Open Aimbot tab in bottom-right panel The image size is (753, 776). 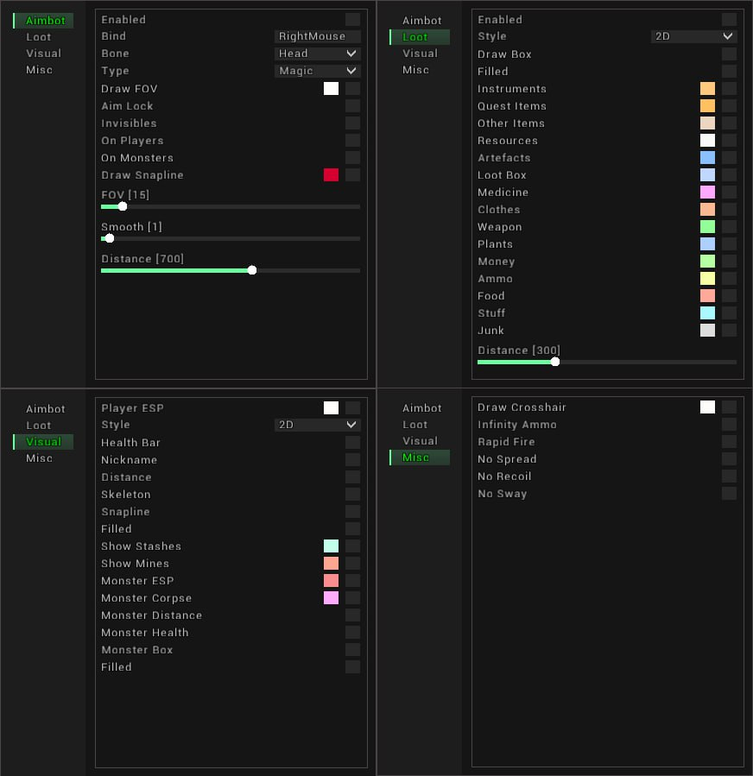tap(421, 408)
